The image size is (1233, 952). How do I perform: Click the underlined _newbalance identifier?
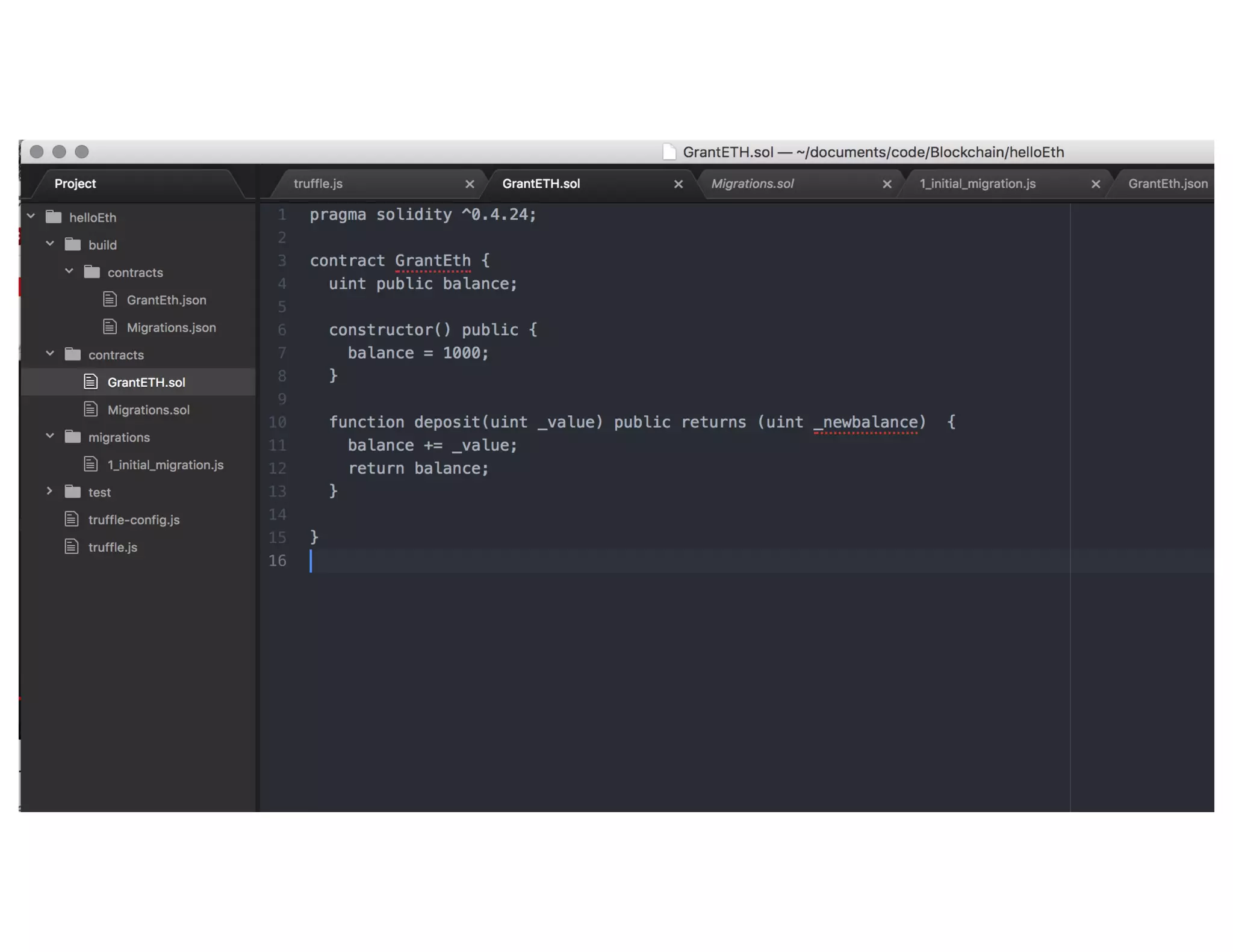point(866,422)
